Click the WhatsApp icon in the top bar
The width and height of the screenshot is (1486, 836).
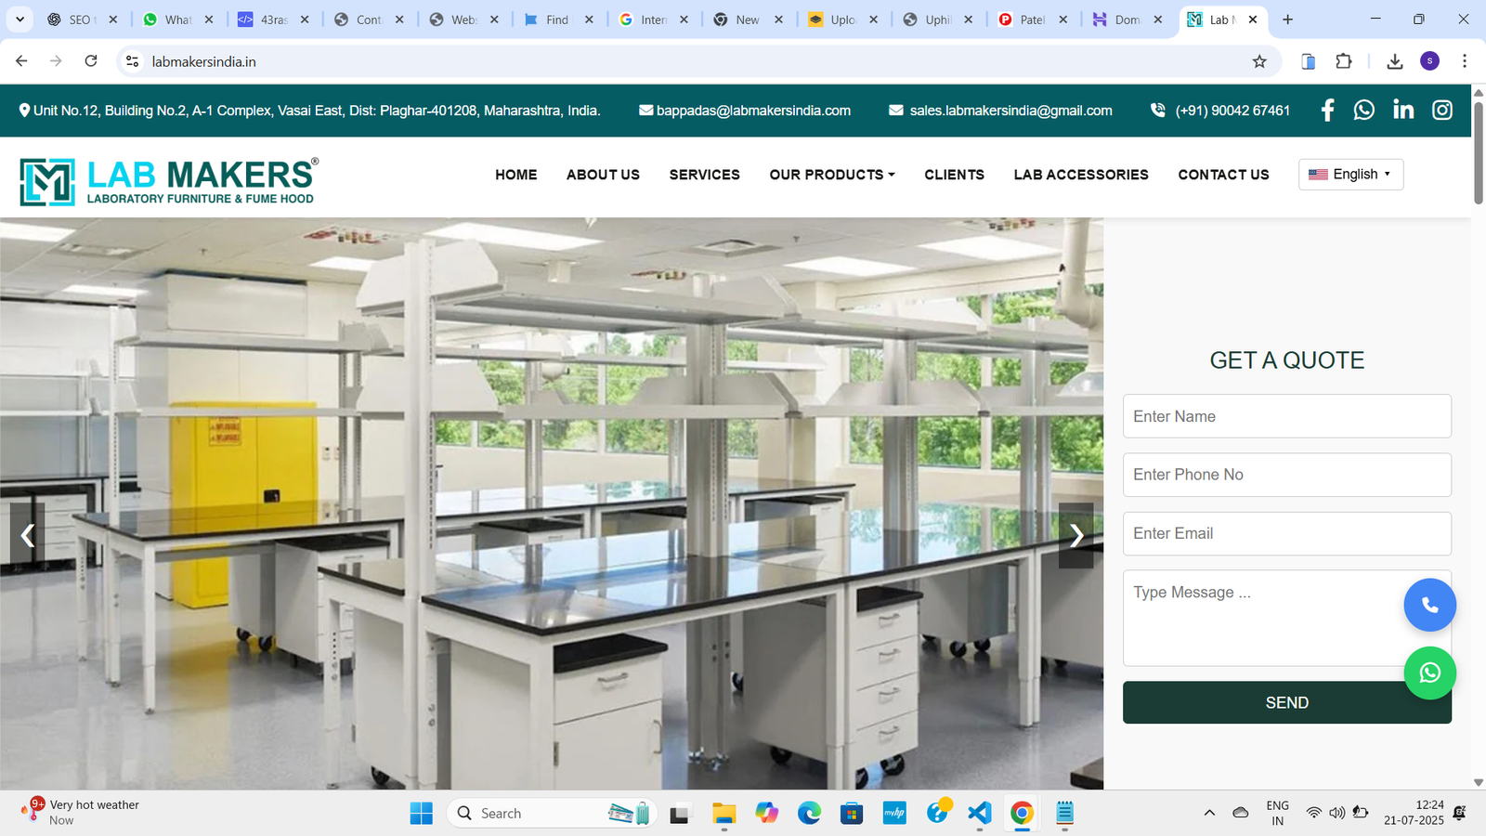(1363, 110)
